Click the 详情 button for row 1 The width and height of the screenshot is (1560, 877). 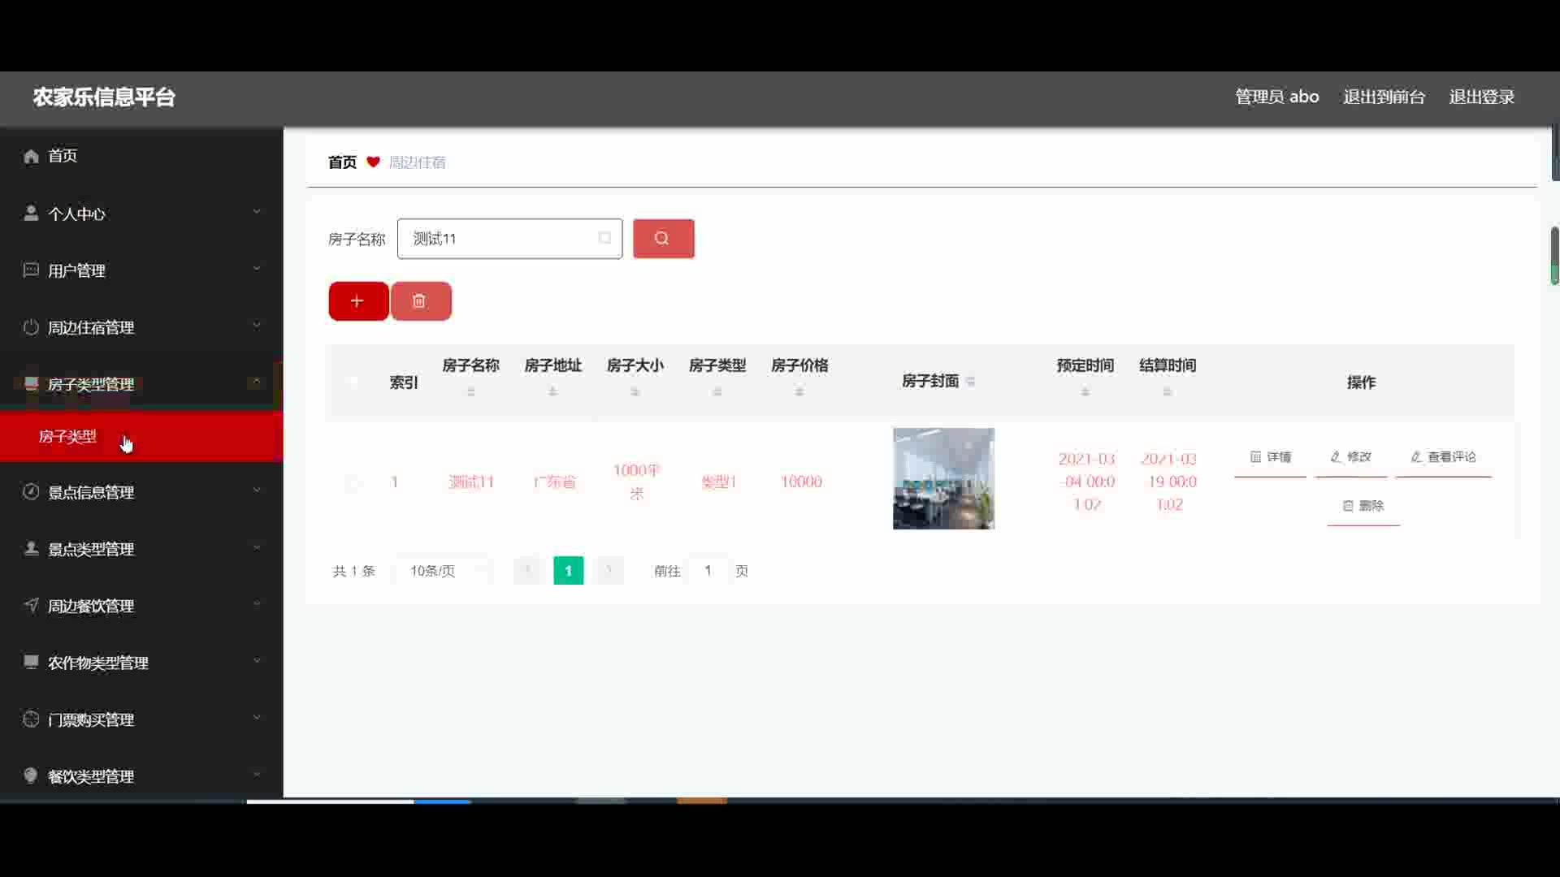[x=1270, y=457]
